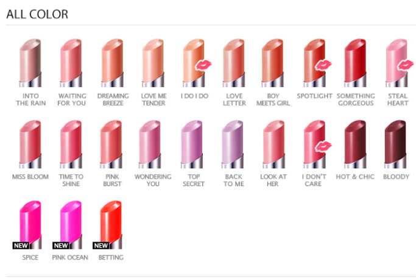This screenshot has width=416, height=278.
Task: Click the SPICE label text
Action: coord(30,257)
